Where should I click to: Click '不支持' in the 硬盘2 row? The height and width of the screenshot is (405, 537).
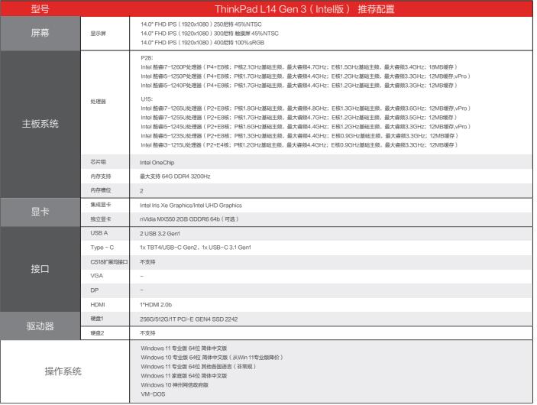pos(147,333)
